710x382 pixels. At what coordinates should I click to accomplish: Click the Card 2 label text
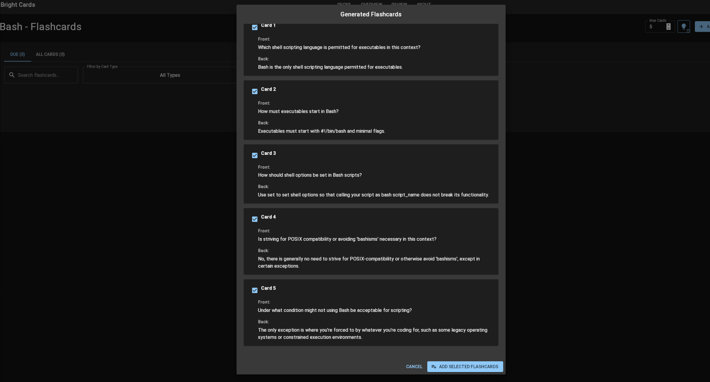(268, 89)
